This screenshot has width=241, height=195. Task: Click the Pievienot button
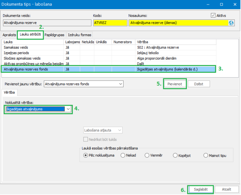pyautogui.click(x=175, y=84)
